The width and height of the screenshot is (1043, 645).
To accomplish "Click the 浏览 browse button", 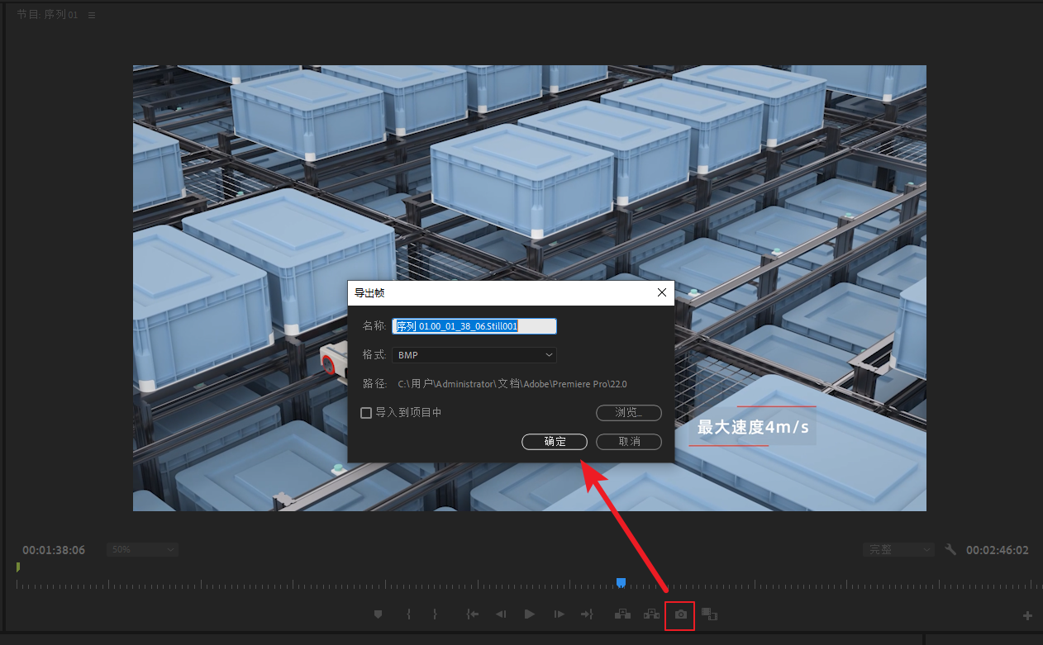I will (x=628, y=413).
